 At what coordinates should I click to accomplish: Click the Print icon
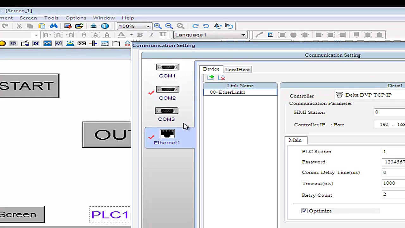[93, 26]
